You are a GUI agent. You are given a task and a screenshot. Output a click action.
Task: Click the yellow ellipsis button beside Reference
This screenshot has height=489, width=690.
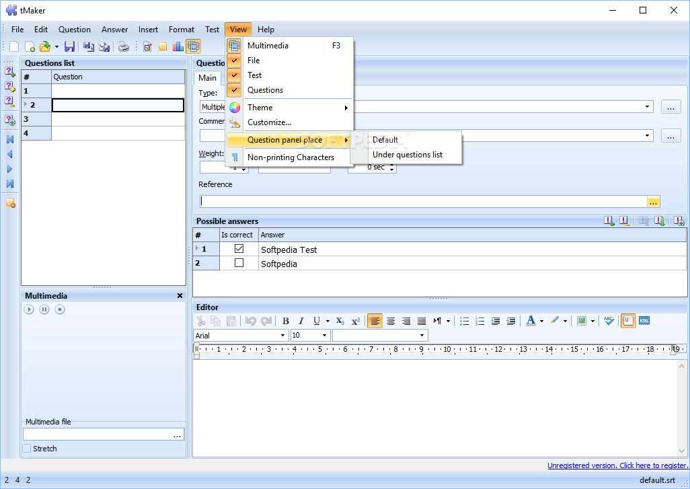tap(654, 202)
